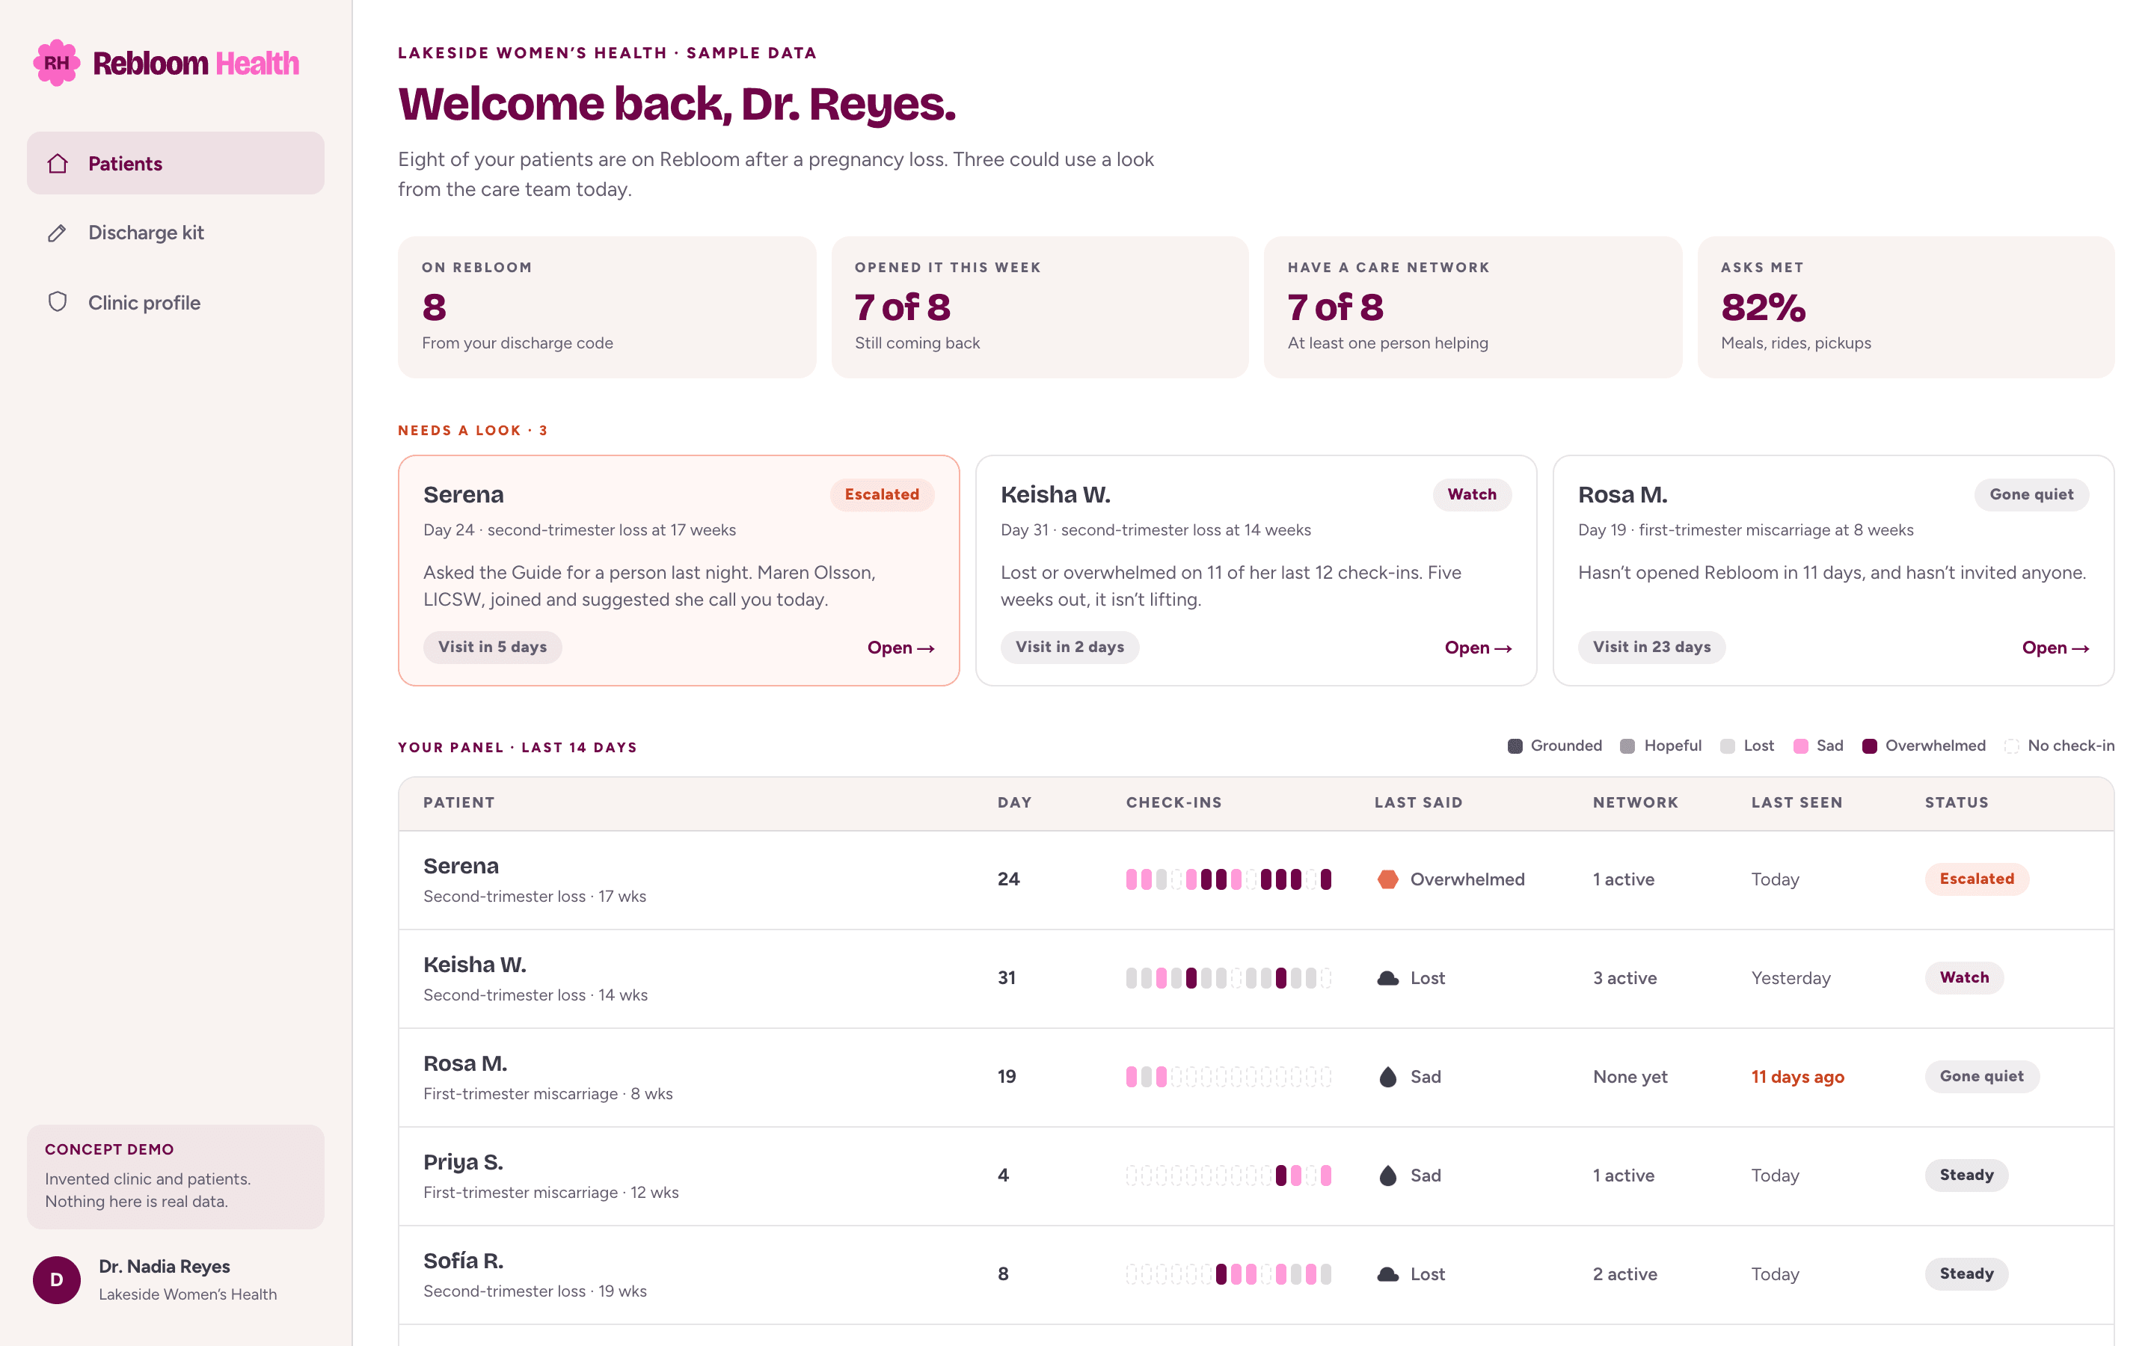Image resolution: width=2154 pixels, height=1346 pixels.
Task: Click Keisha W.'s Lost cloud icon
Action: [1387, 978]
